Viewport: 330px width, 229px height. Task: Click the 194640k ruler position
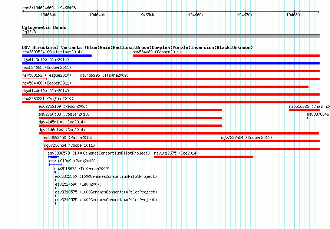(x=97, y=15)
